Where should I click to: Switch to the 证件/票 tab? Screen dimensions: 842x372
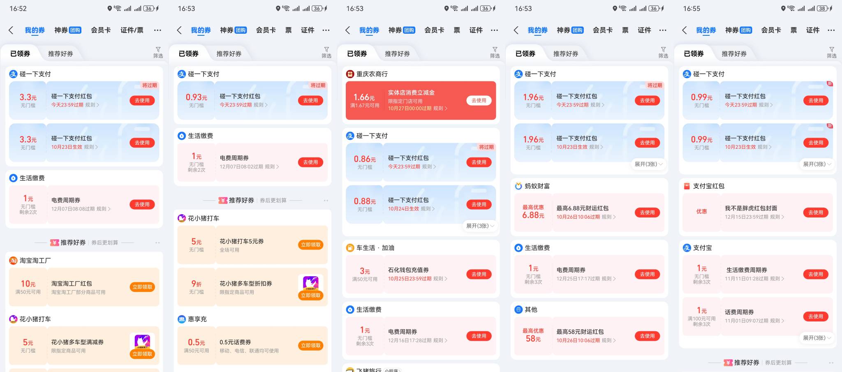click(x=132, y=30)
